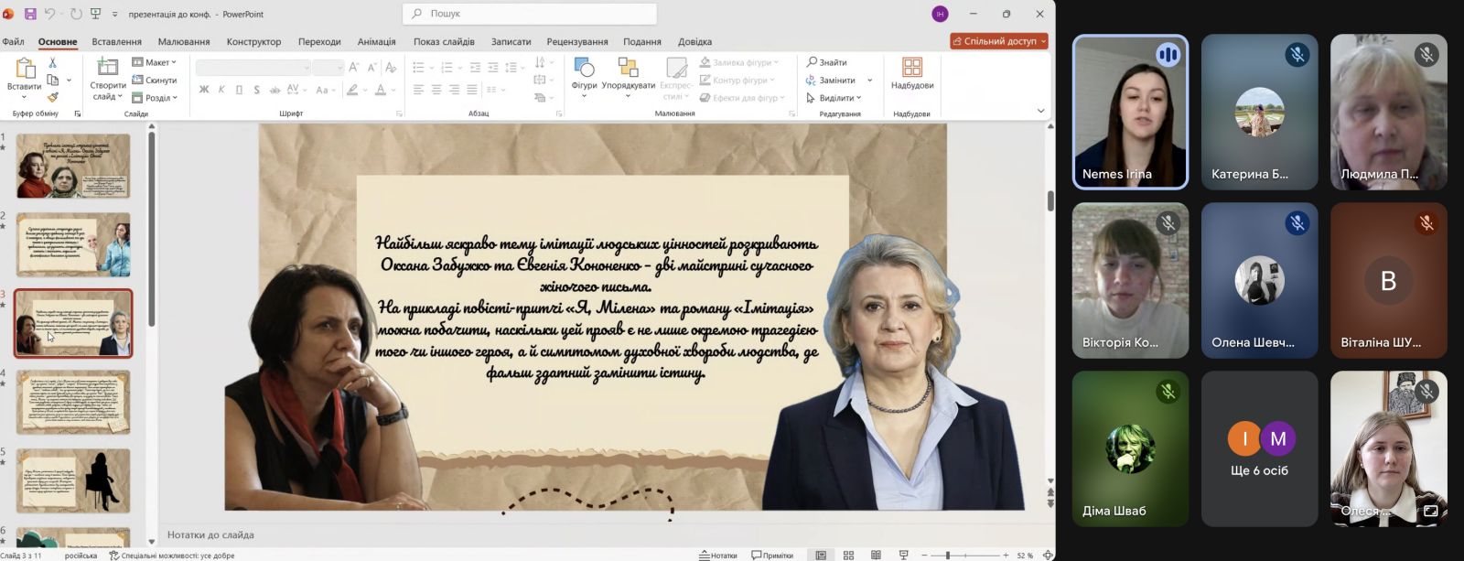Click the Format Painter brush icon
The width and height of the screenshot is (1464, 561).
[52, 97]
